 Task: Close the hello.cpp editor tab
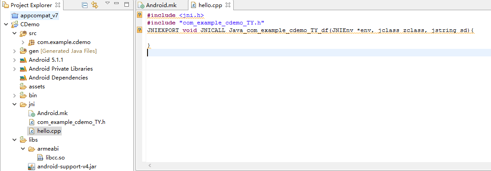(x=228, y=5)
